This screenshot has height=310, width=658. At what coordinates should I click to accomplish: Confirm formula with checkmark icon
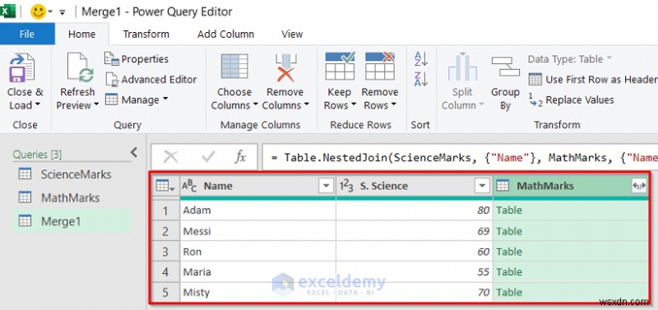tap(208, 157)
